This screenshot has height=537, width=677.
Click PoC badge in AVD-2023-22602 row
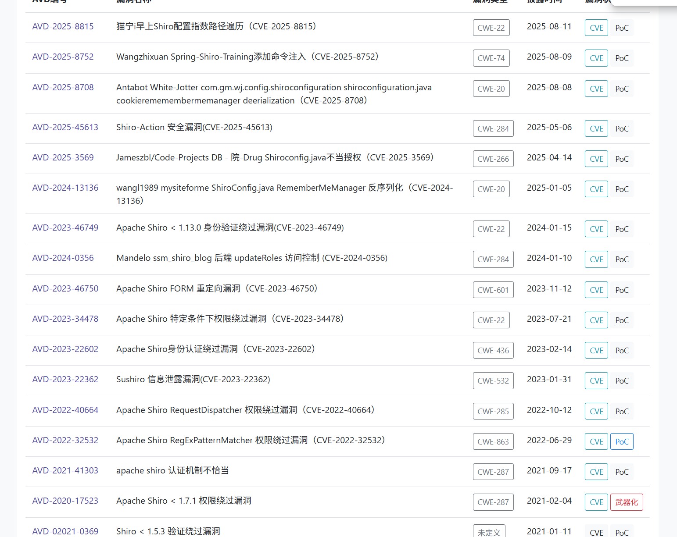[622, 350]
